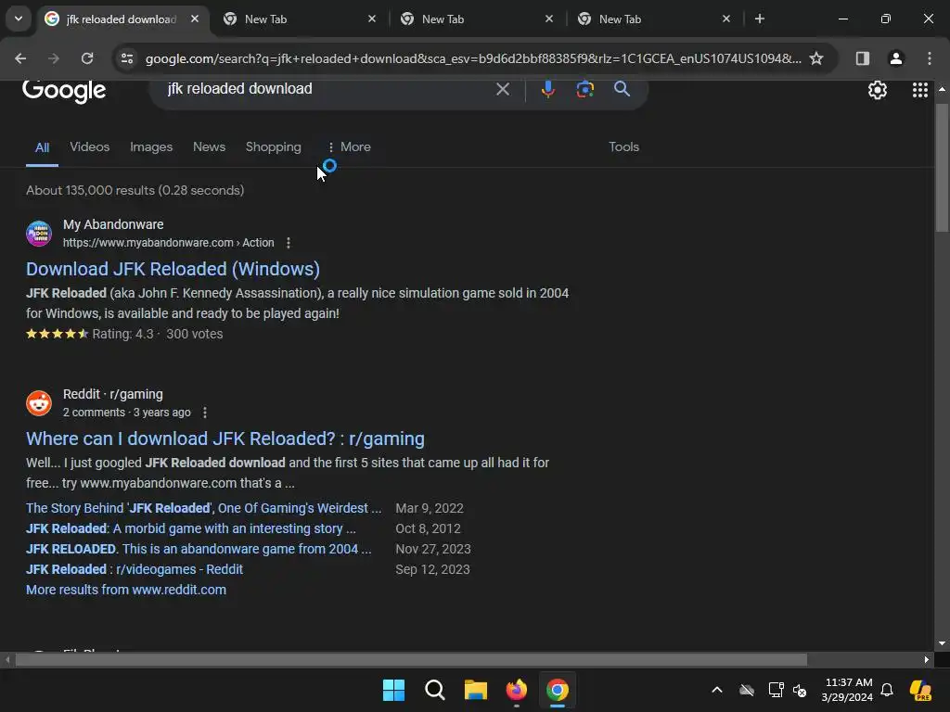Search by image with Google Lens
950x712 pixels.
pyautogui.click(x=584, y=90)
